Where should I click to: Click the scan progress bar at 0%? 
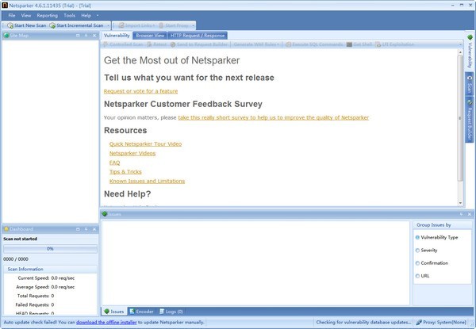click(49, 248)
